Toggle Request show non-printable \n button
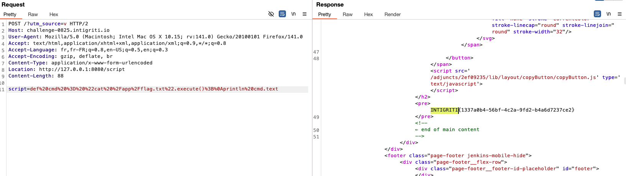The image size is (626, 176). click(293, 14)
